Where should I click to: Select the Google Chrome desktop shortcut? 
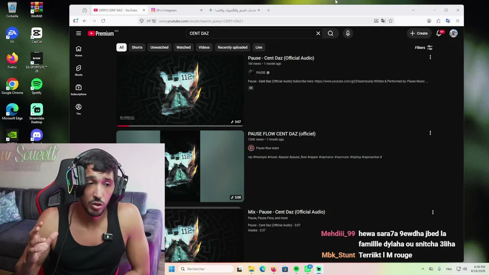tap(12, 87)
